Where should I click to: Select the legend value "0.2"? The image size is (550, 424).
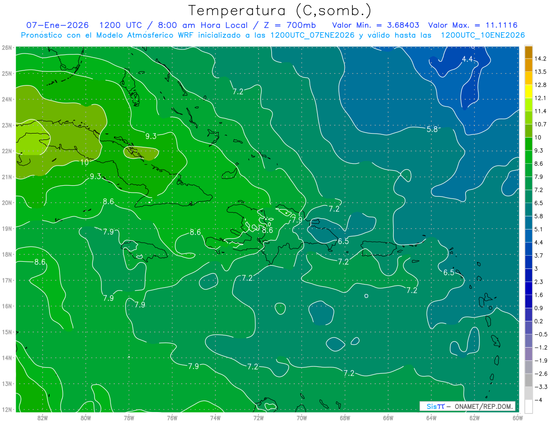(x=539, y=322)
